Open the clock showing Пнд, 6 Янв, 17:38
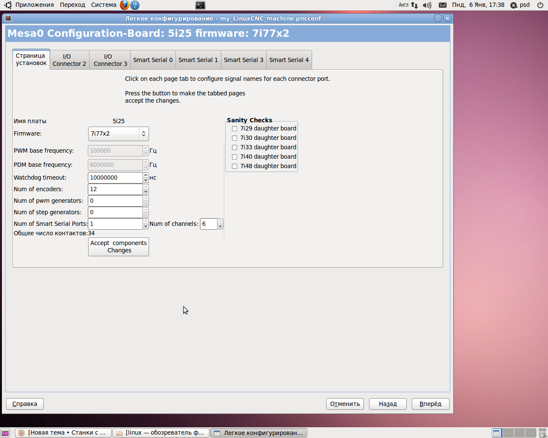The image size is (548, 438). click(478, 5)
